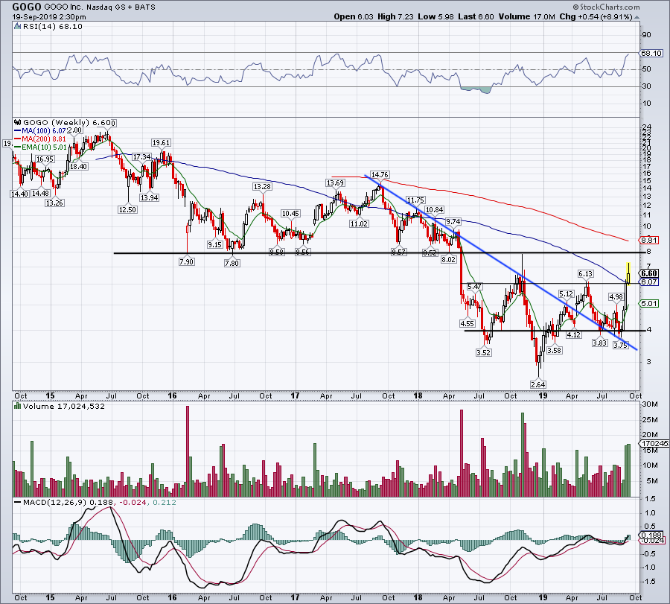Click the 68.10 RSI value tag
Image resolution: width=670 pixels, height=604 pixels.
[651, 54]
